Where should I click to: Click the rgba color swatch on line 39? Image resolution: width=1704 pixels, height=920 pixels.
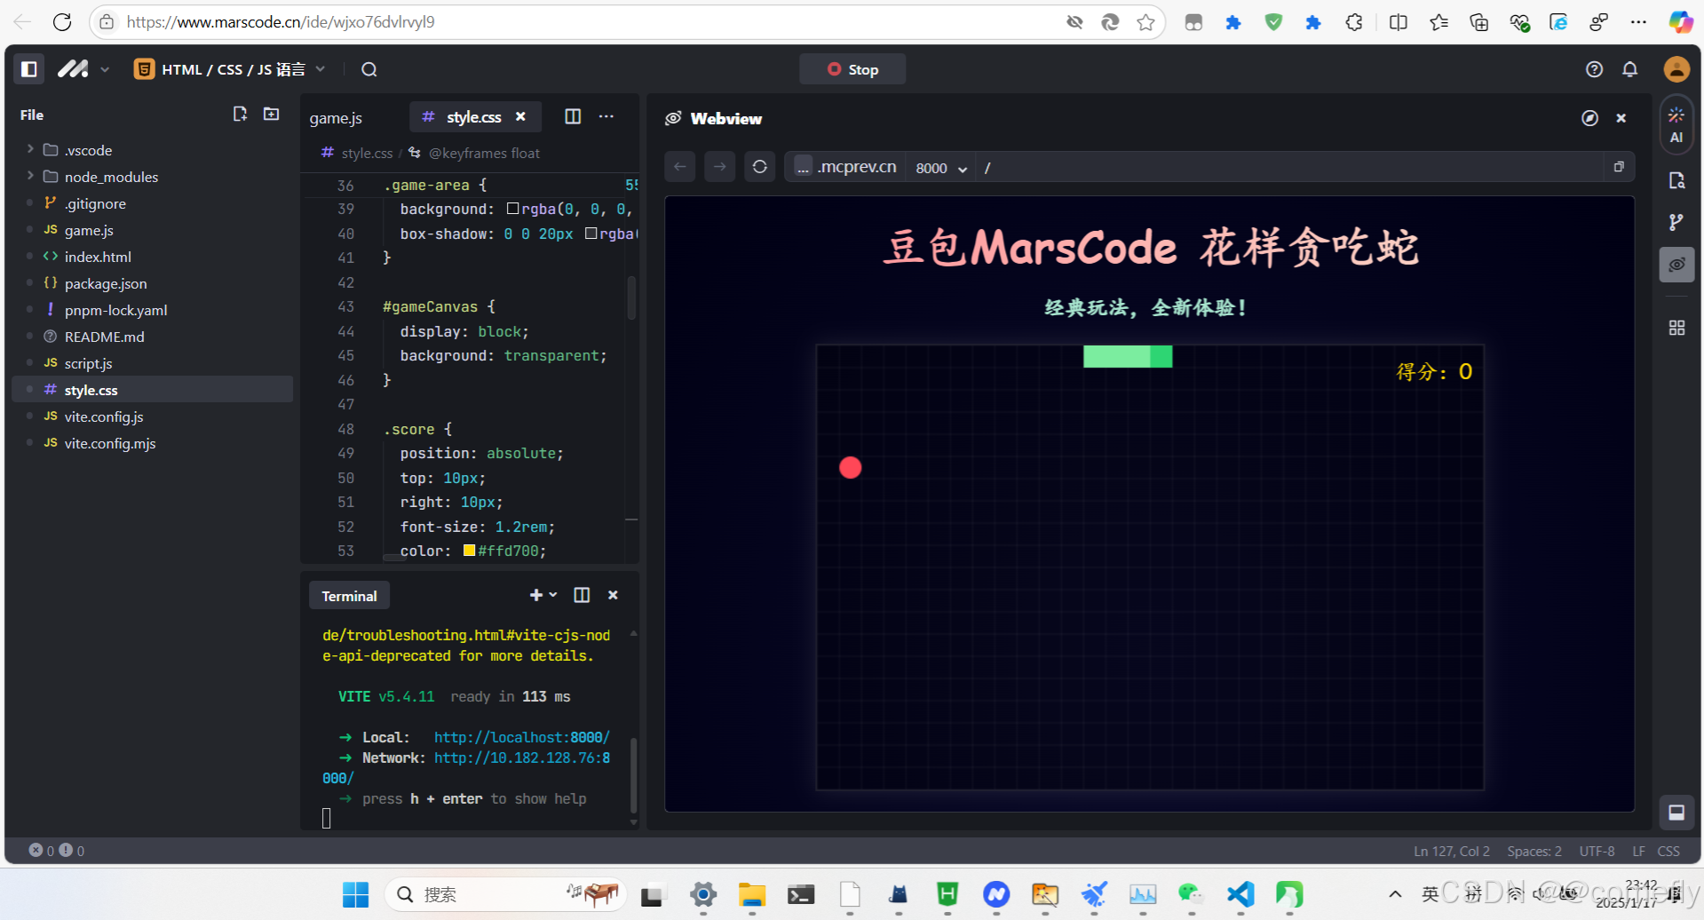pos(512,209)
